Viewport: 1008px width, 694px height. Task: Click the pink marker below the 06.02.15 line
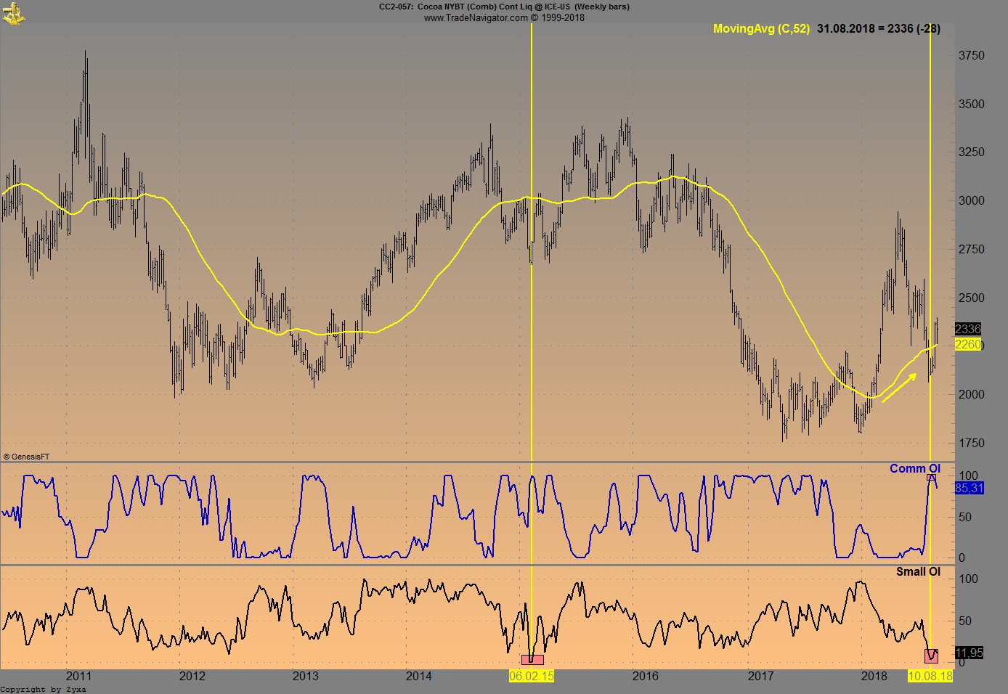(532, 659)
